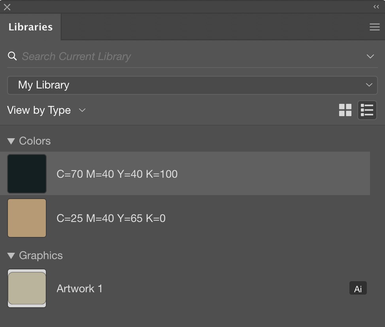Screen dimensions: 385x327
Task: Close the Libraries panel
Action: tap(7, 7)
